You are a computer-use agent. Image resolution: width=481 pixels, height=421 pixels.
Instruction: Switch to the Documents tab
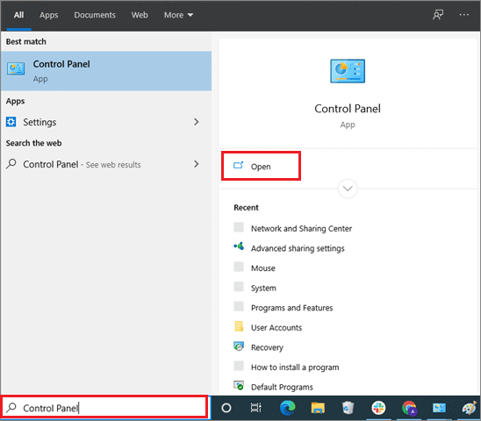95,15
